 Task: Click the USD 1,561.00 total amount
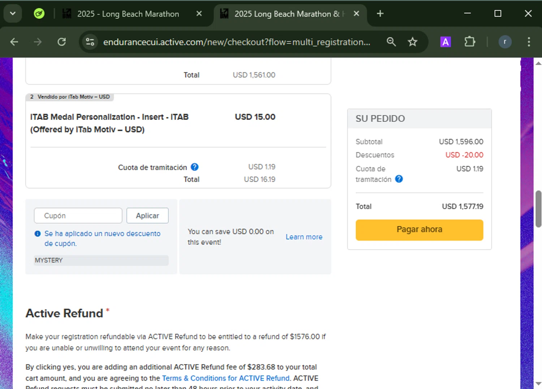tap(254, 75)
